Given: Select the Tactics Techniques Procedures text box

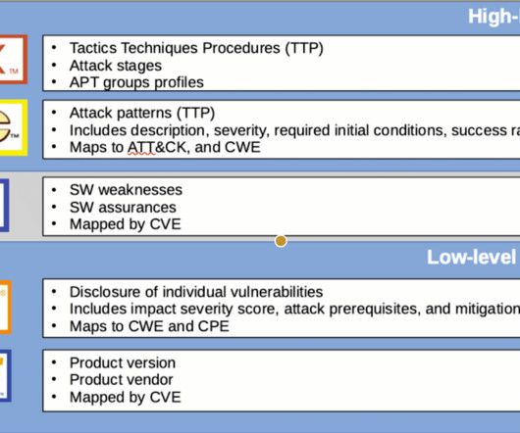Looking at the screenshot, I should click(282, 63).
